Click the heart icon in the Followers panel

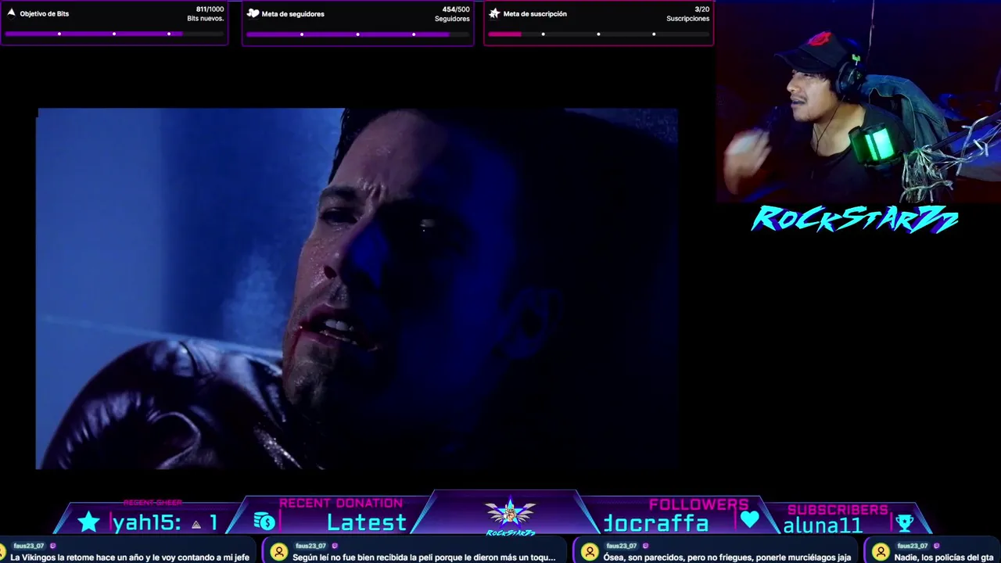(750, 519)
